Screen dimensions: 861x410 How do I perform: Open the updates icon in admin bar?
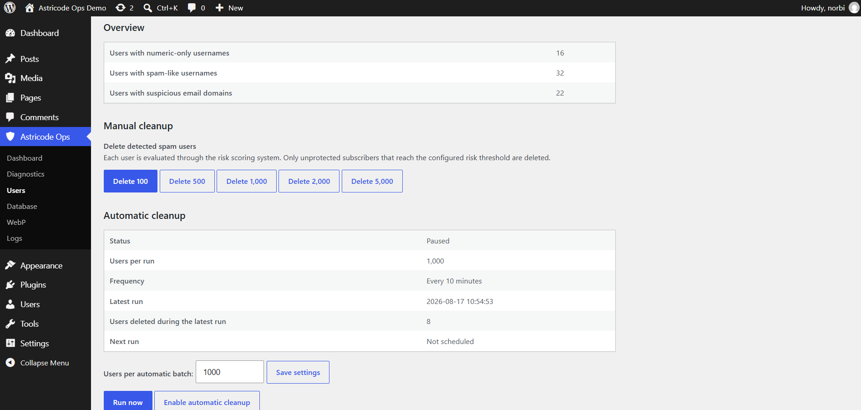click(121, 8)
